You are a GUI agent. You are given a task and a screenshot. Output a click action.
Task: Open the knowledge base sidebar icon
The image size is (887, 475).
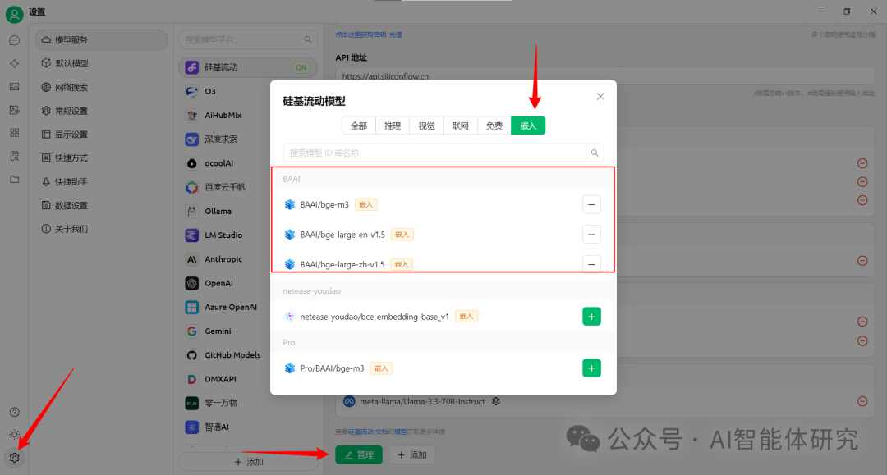(x=15, y=156)
